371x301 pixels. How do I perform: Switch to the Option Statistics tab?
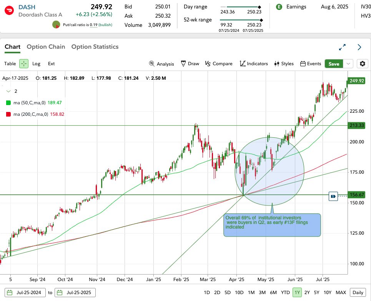click(95, 47)
